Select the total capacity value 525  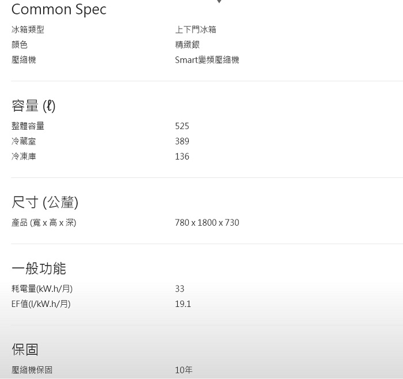click(183, 126)
